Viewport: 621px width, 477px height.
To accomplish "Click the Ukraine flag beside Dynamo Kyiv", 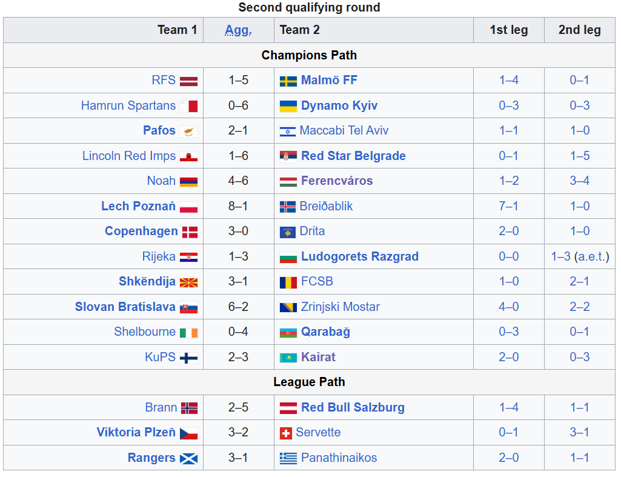I will pos(288,107).
